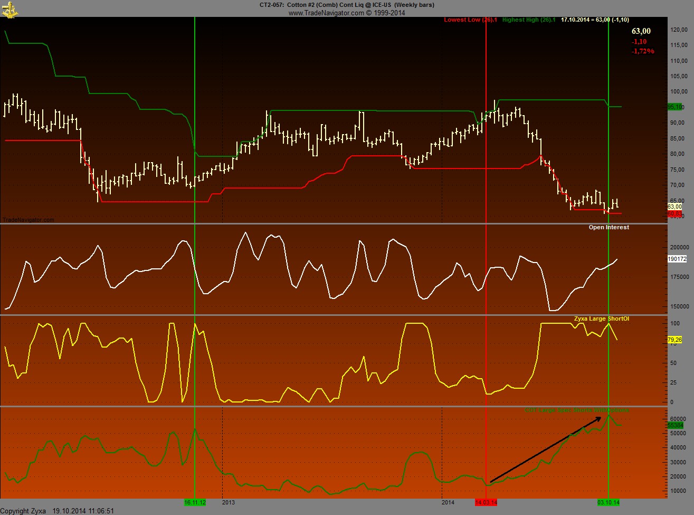This screenshot has width=694, height=515.
Task: Click the white 190172 open interest tag
Action: click(677, 259)
